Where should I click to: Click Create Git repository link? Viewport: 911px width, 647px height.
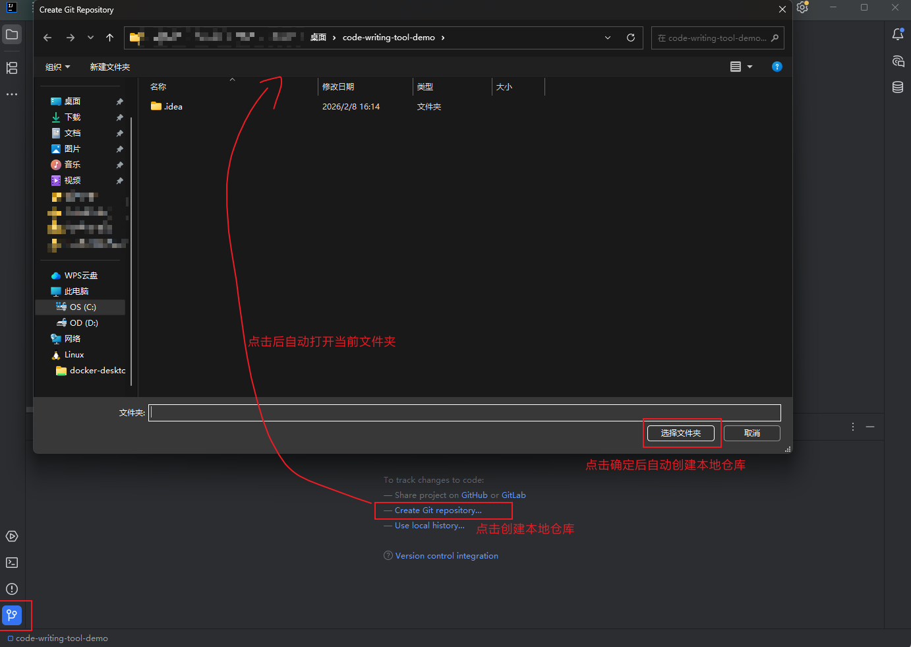pos(438,510)
